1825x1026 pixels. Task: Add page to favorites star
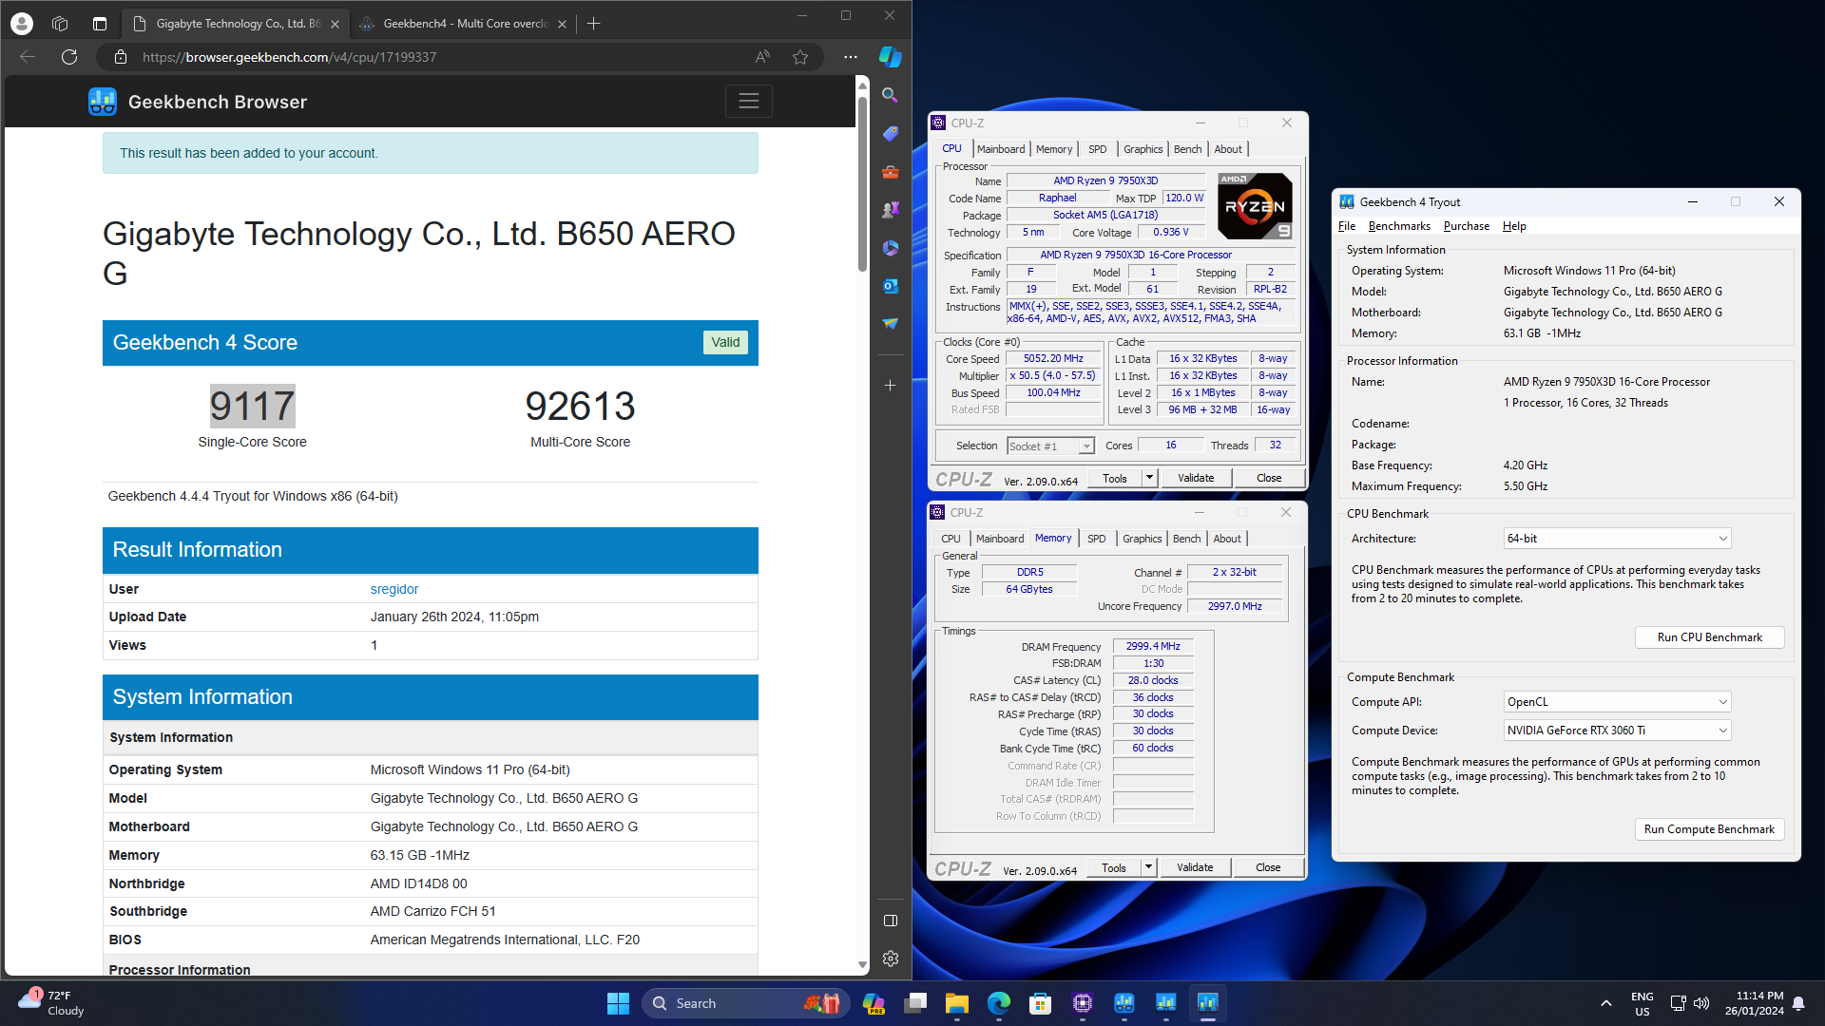pyautogui.click(x=800, y=57)
